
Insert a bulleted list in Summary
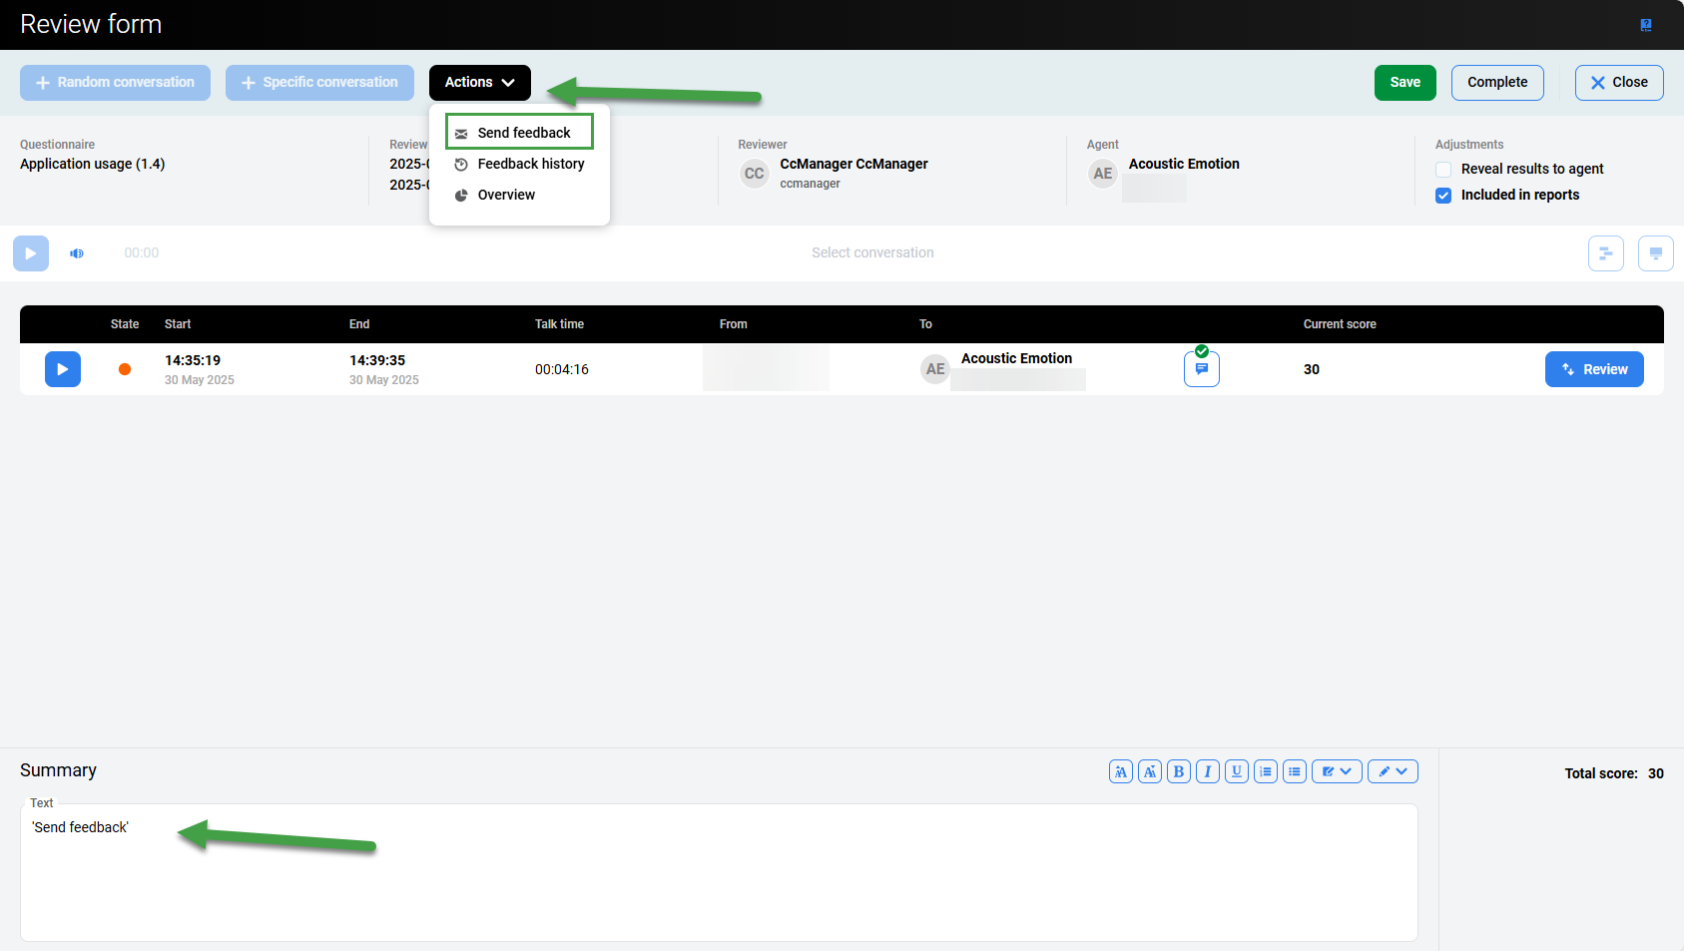(x=1294, y=771)
